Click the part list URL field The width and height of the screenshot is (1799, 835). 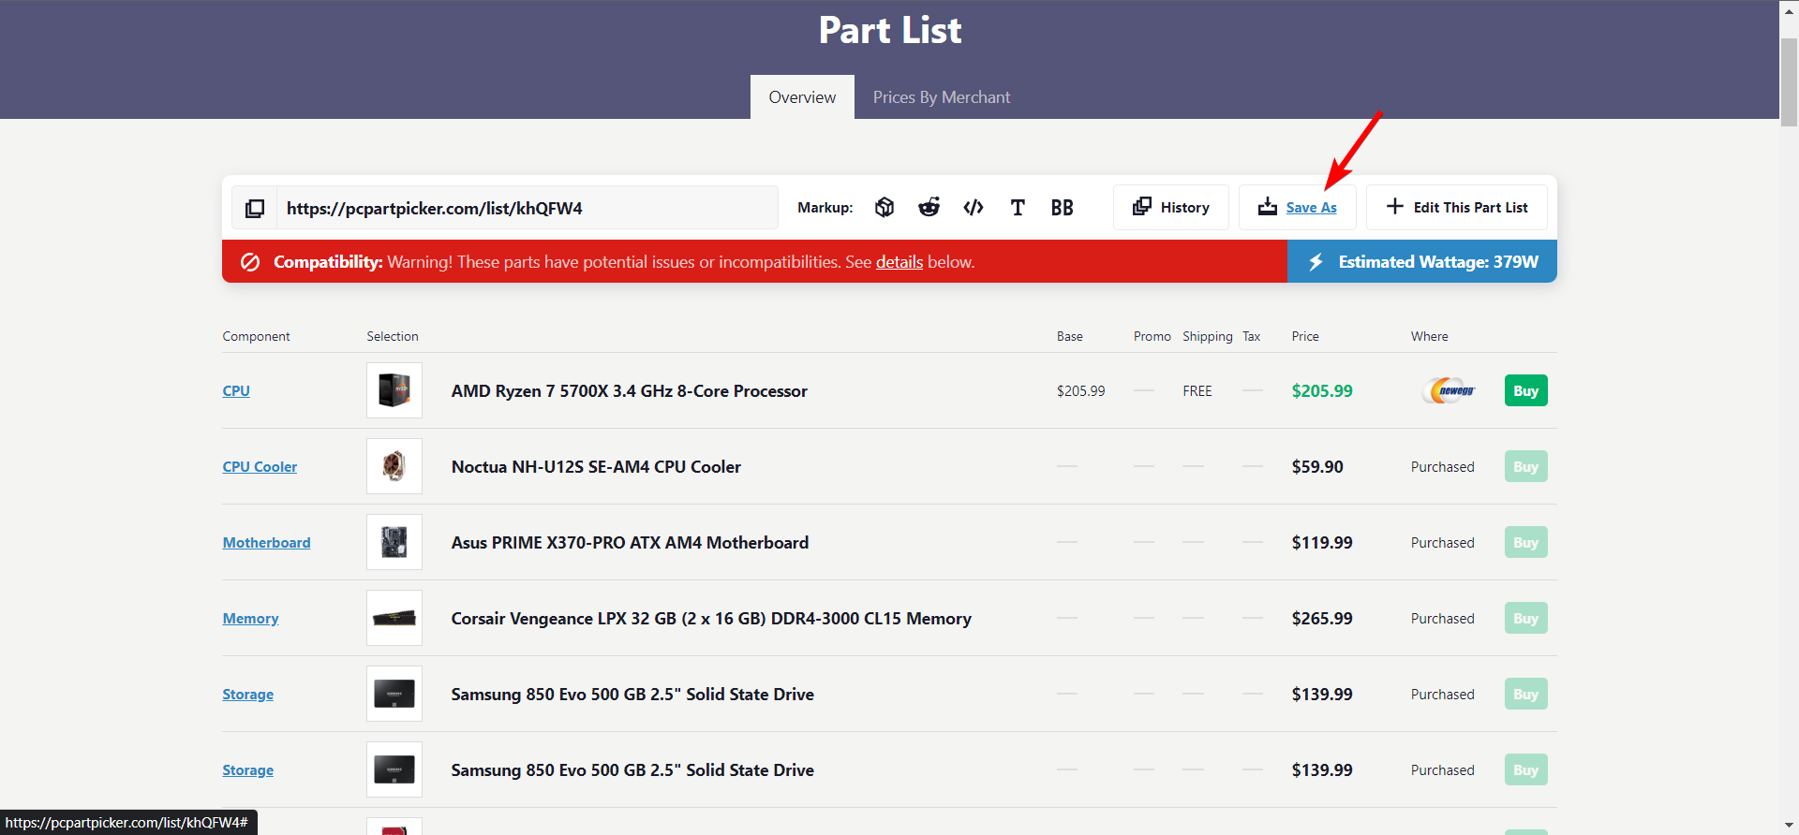527,208
